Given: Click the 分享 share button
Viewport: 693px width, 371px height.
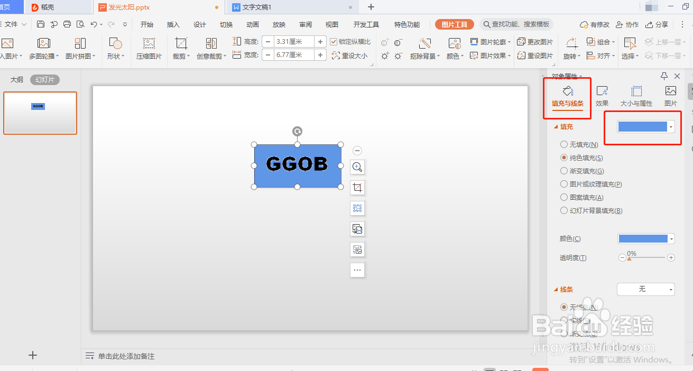Looking at the screenshot, I should click(x=657, y=24).
